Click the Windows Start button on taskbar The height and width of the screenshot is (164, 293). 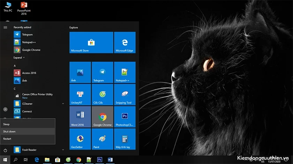point(5,160)
